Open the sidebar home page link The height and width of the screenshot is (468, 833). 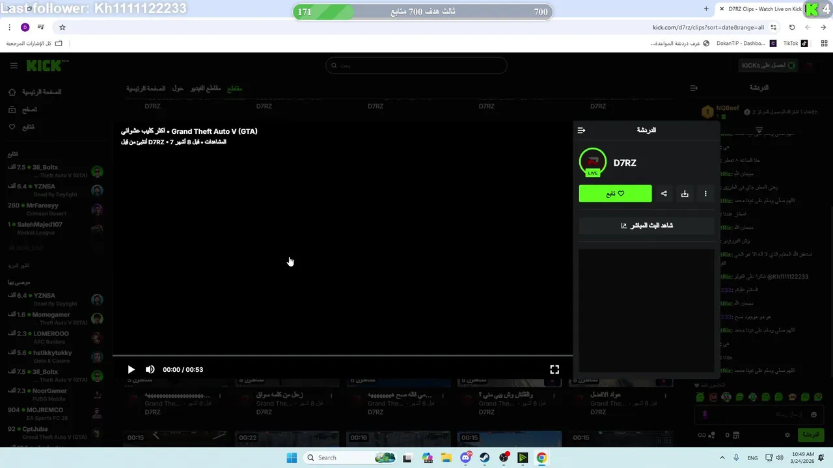(34, 92)
